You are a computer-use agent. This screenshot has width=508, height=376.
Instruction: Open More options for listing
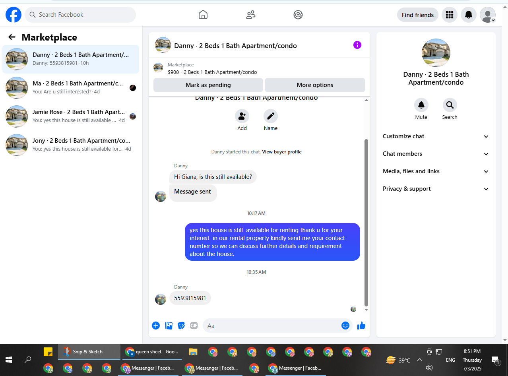point(315,85)
